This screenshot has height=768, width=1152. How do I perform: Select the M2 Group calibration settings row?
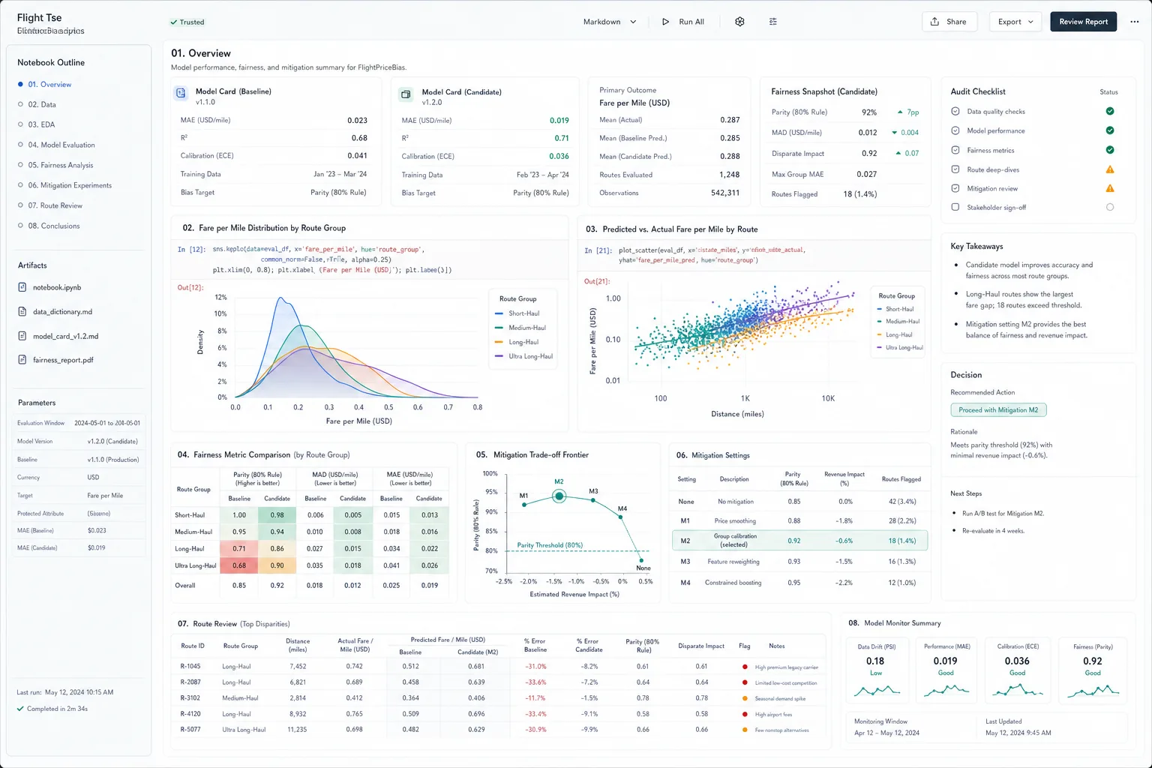(799, 540)
